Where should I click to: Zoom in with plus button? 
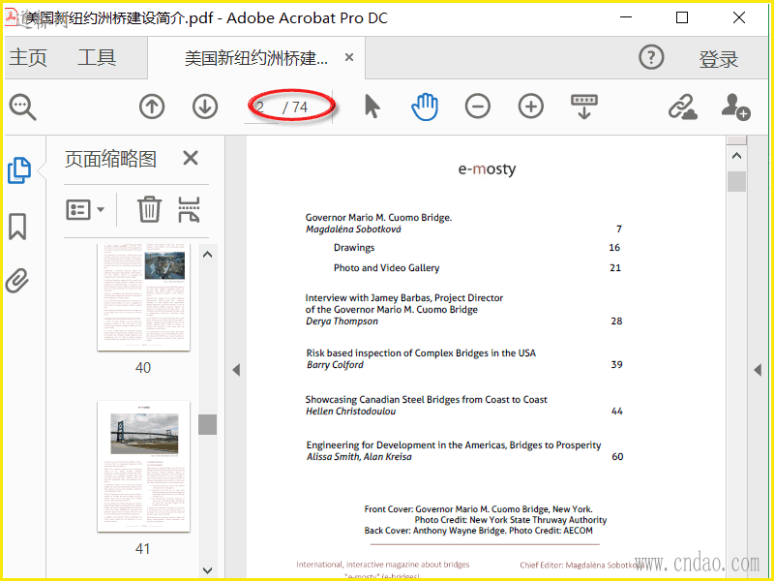530,107
